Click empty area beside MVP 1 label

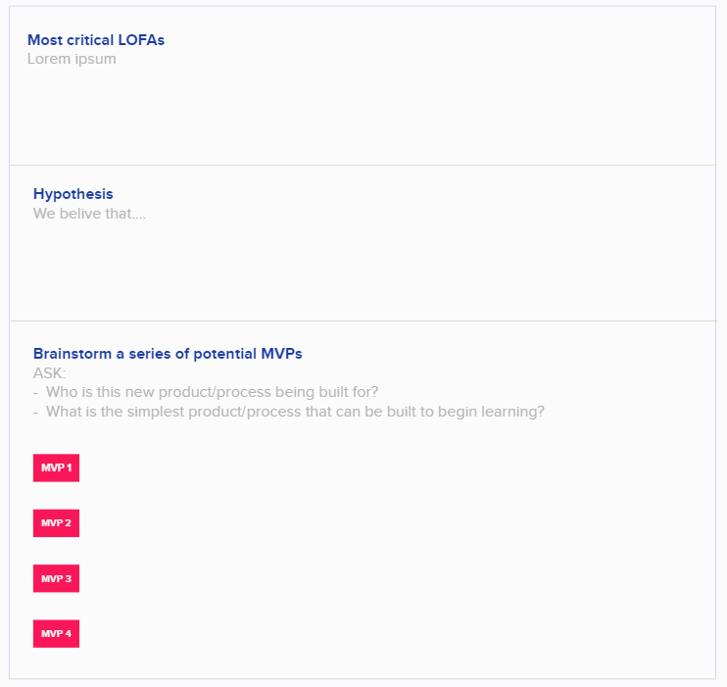pos(394,467)
